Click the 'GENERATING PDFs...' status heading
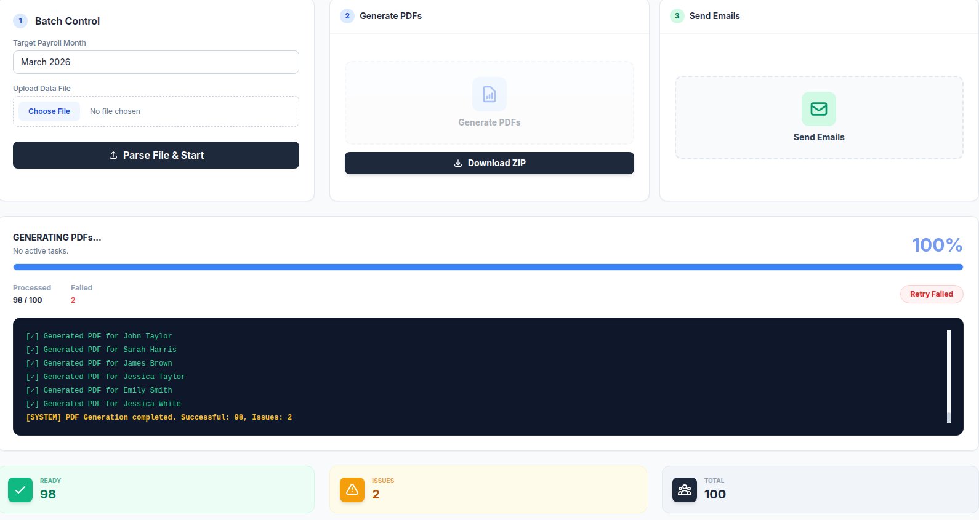The width and height of the screenshot is (979, 520). click(57, 238)
